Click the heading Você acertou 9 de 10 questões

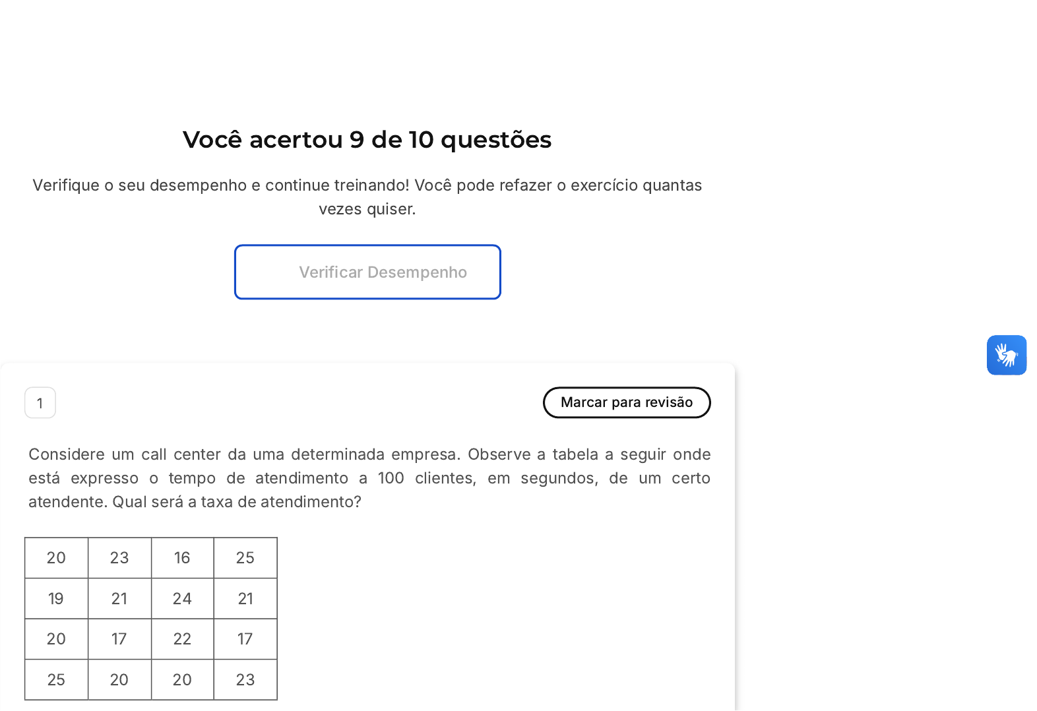pos(367,139)
